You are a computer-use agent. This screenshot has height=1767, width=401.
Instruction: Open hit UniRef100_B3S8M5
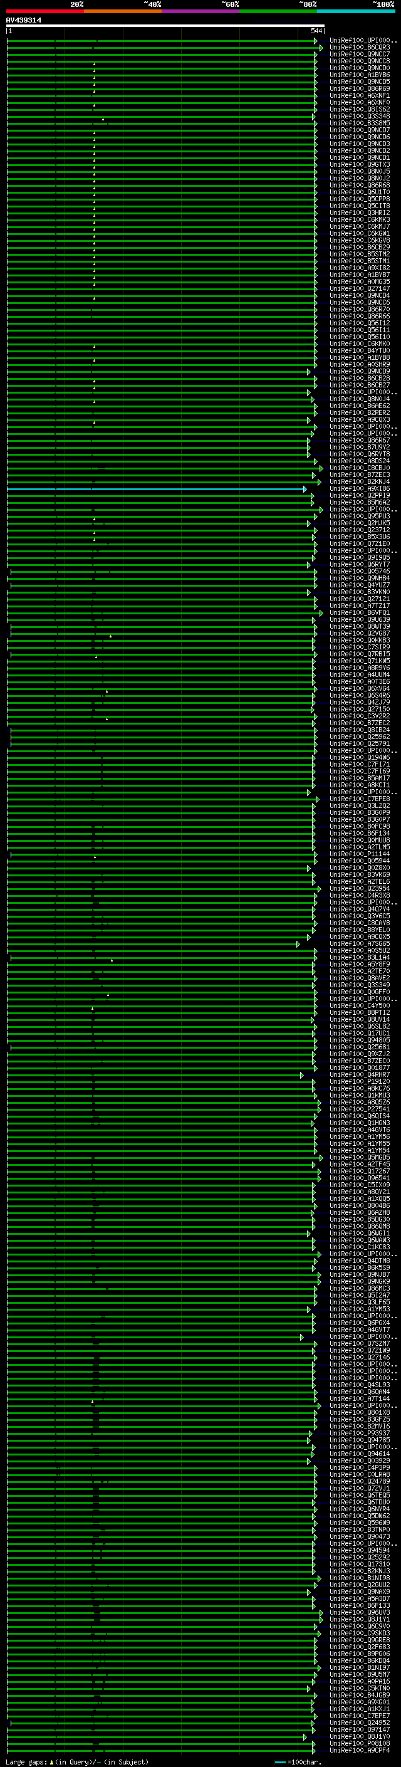coord(360,123)
